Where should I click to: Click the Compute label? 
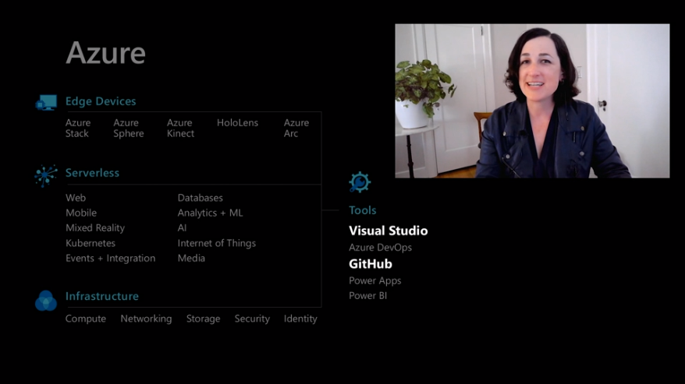pos(86,319)
